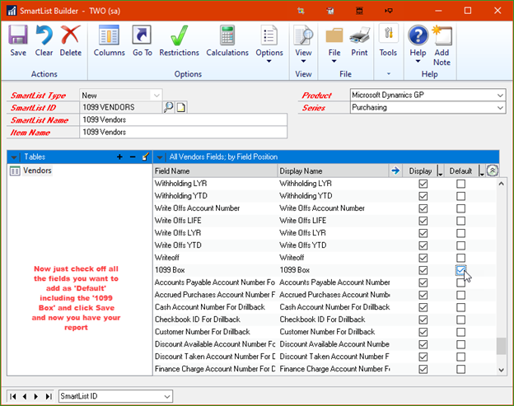Click the View magnifier icon
The image size is (514, 406).
[x=303, y=35]
